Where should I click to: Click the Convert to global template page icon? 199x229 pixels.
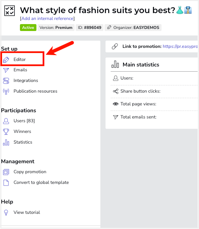pos(6,183)
